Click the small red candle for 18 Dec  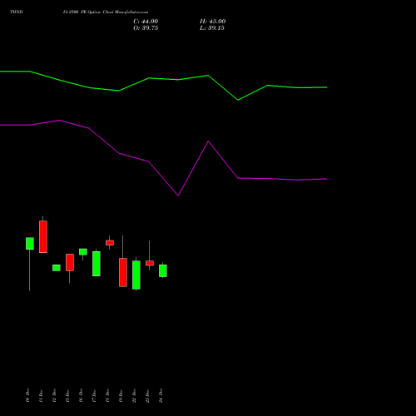click(110, 243)
